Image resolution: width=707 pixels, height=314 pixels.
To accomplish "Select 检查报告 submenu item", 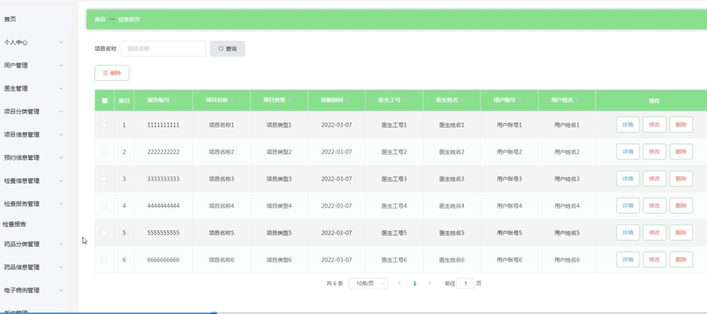I will pyautogui.click(x=15, y=224).
